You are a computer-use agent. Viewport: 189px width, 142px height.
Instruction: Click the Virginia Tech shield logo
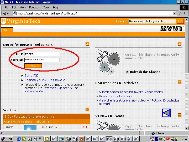pos(3,21)
